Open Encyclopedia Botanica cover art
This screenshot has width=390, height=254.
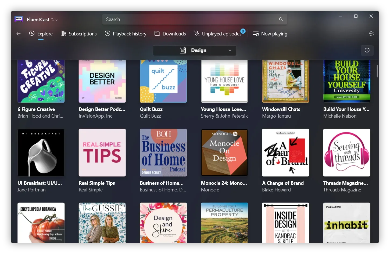(x=41, y=223)
